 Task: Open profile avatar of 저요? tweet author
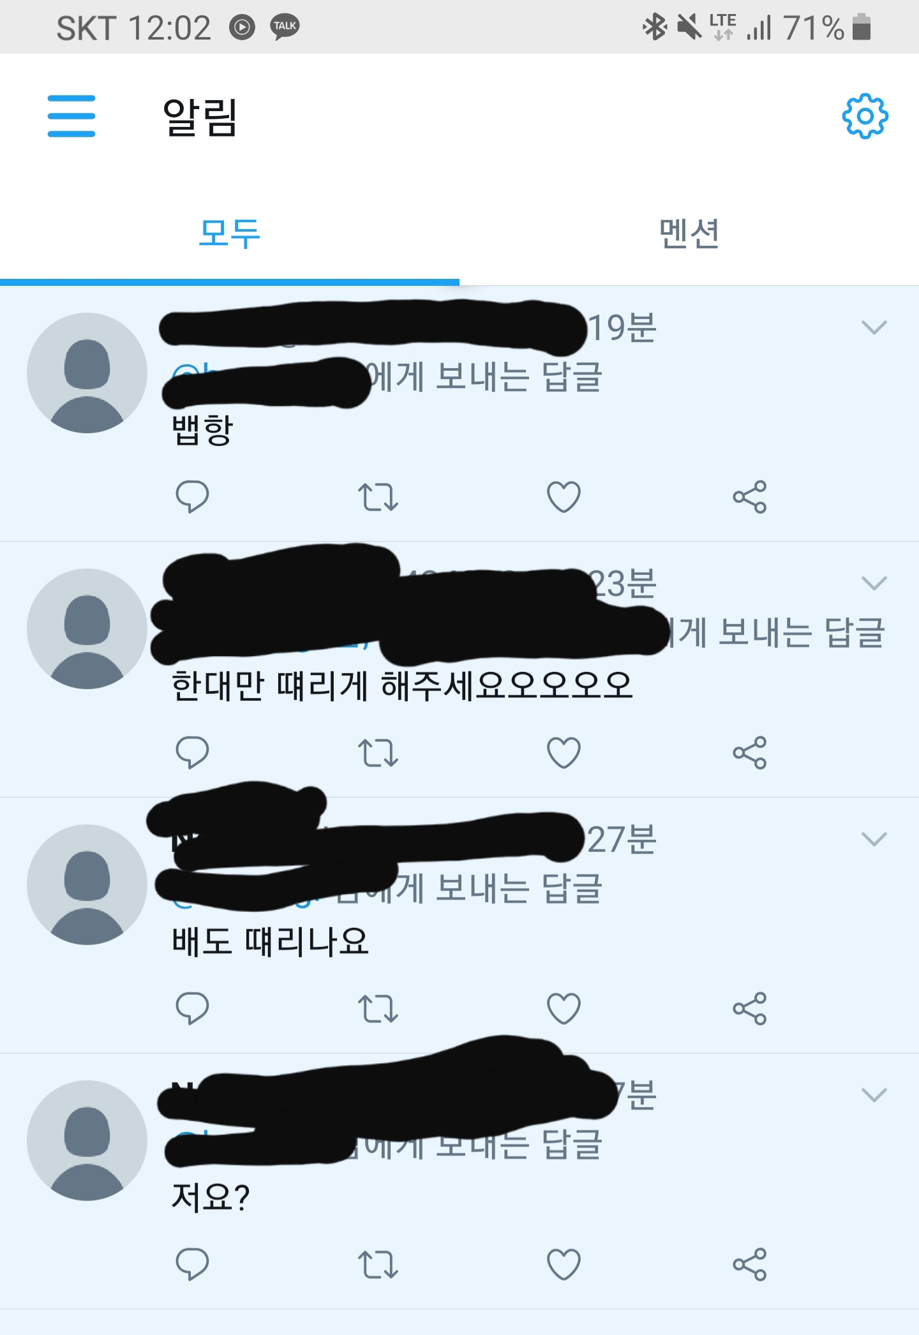(x=87, y=1140)
